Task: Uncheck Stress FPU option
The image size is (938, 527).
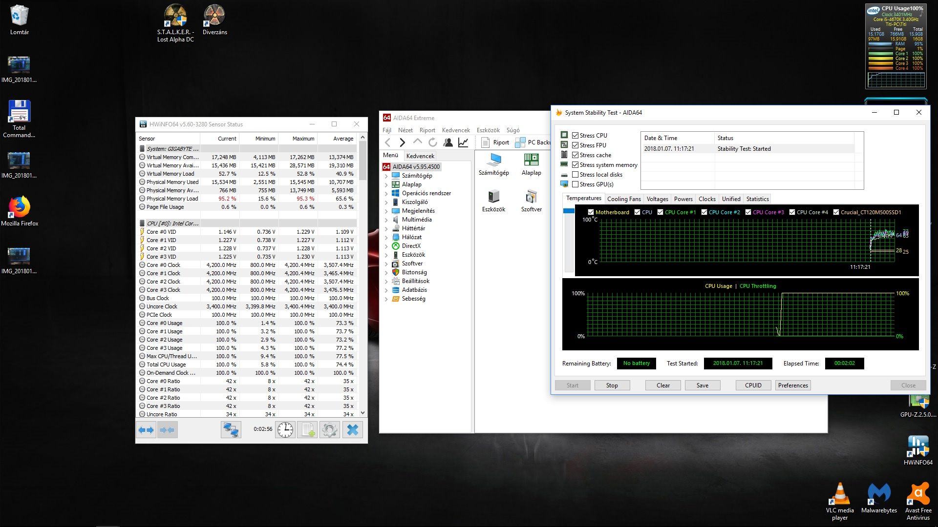Action: point(576,145)
